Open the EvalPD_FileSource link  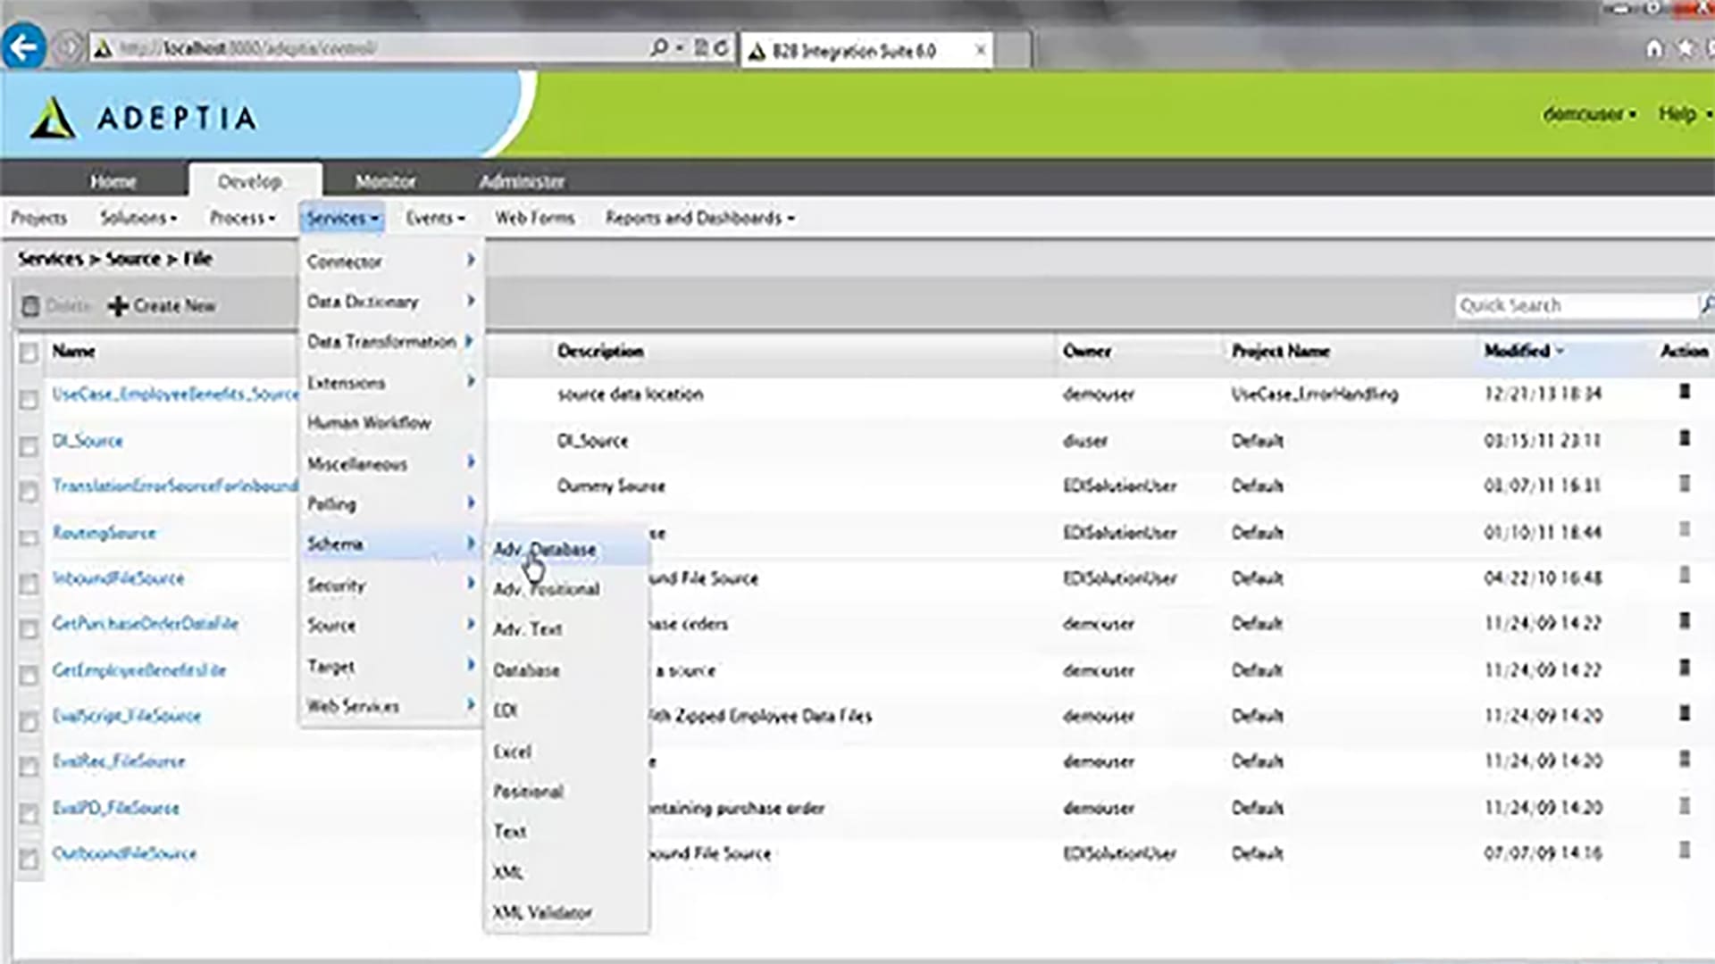(x=115, y=808)
